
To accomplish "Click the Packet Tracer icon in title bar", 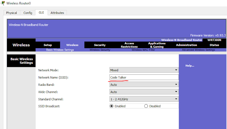I will click(3, 3).
